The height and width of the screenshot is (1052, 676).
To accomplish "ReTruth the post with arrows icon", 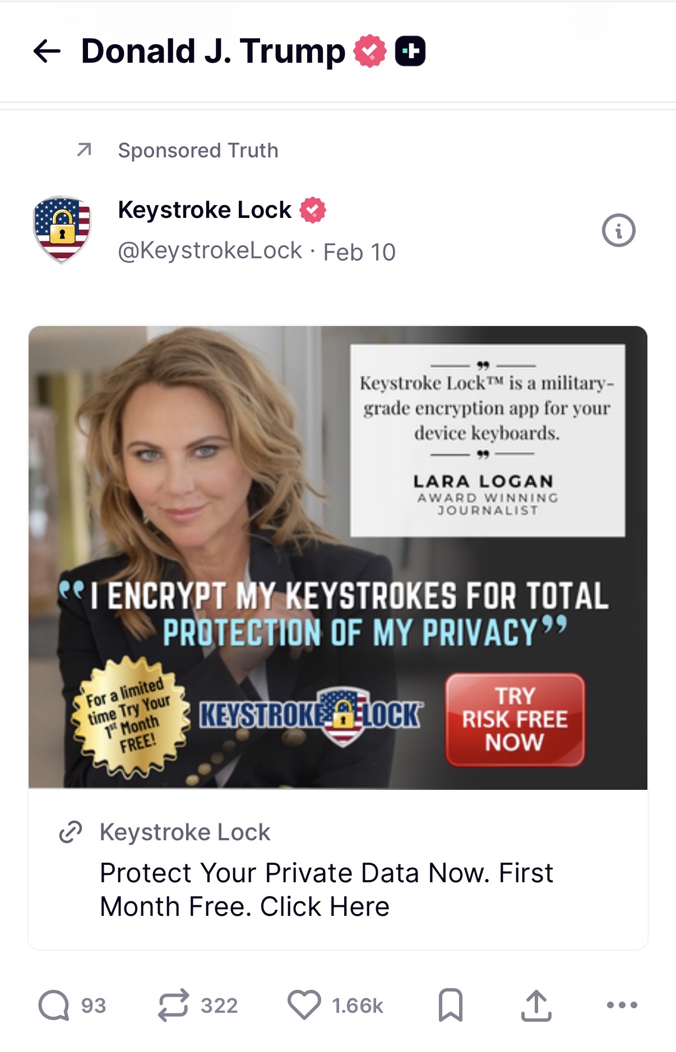I will click(173, 1005).
